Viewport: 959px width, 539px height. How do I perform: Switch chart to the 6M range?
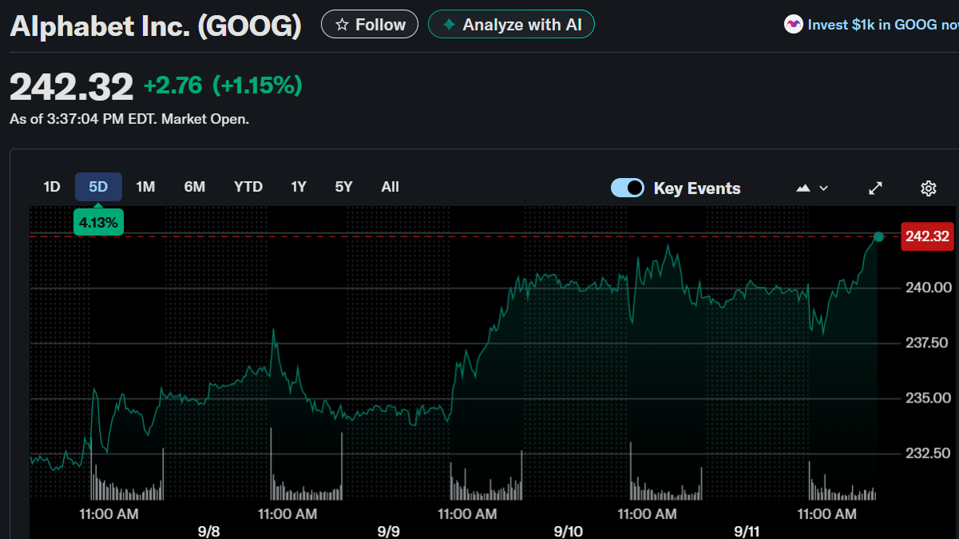pyautogui.click(x=195, y=187)
